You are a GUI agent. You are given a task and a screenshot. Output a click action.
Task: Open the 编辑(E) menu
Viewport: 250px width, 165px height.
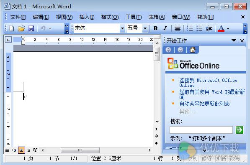pos(41,17)
